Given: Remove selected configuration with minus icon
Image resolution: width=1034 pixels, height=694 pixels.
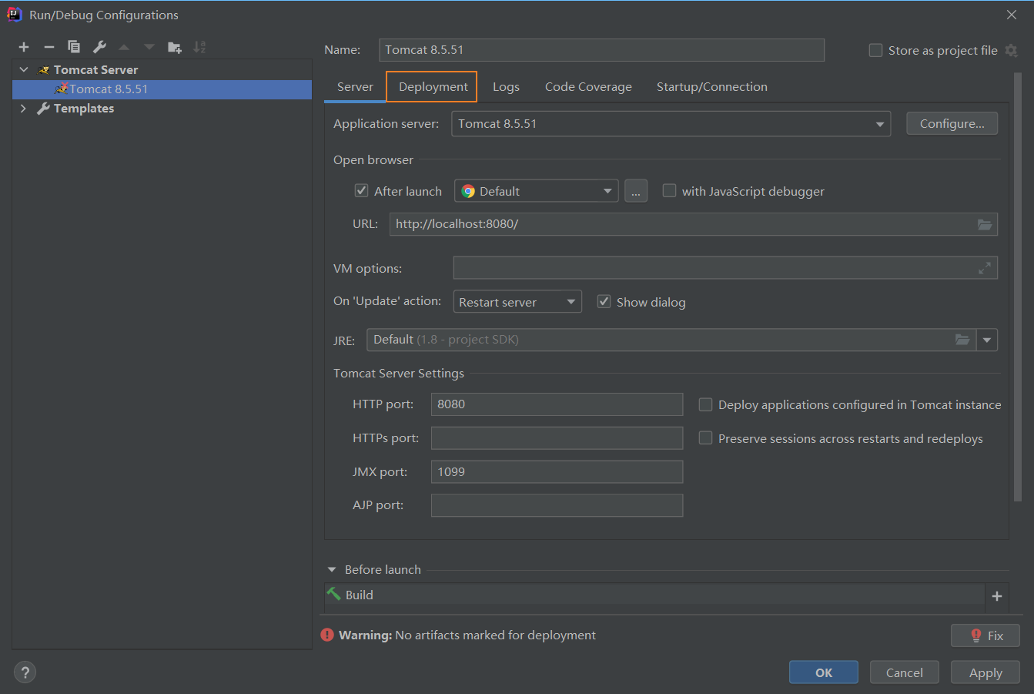Looking at the screenshot, I should click(x=49, y=47).
